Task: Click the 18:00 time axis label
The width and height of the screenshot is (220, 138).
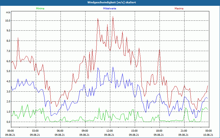Action: (x=160, y=131)
